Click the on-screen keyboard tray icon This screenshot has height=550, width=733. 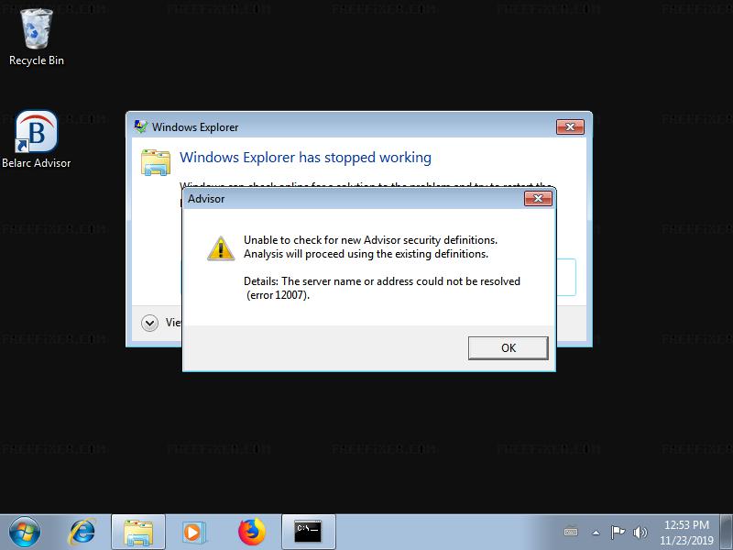pyautogui.click(x=571, y=532)
